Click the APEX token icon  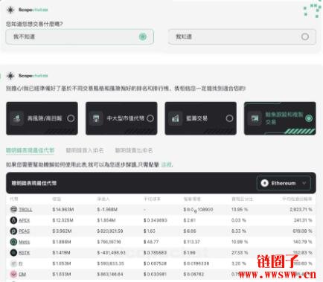[x=13, y=220]
